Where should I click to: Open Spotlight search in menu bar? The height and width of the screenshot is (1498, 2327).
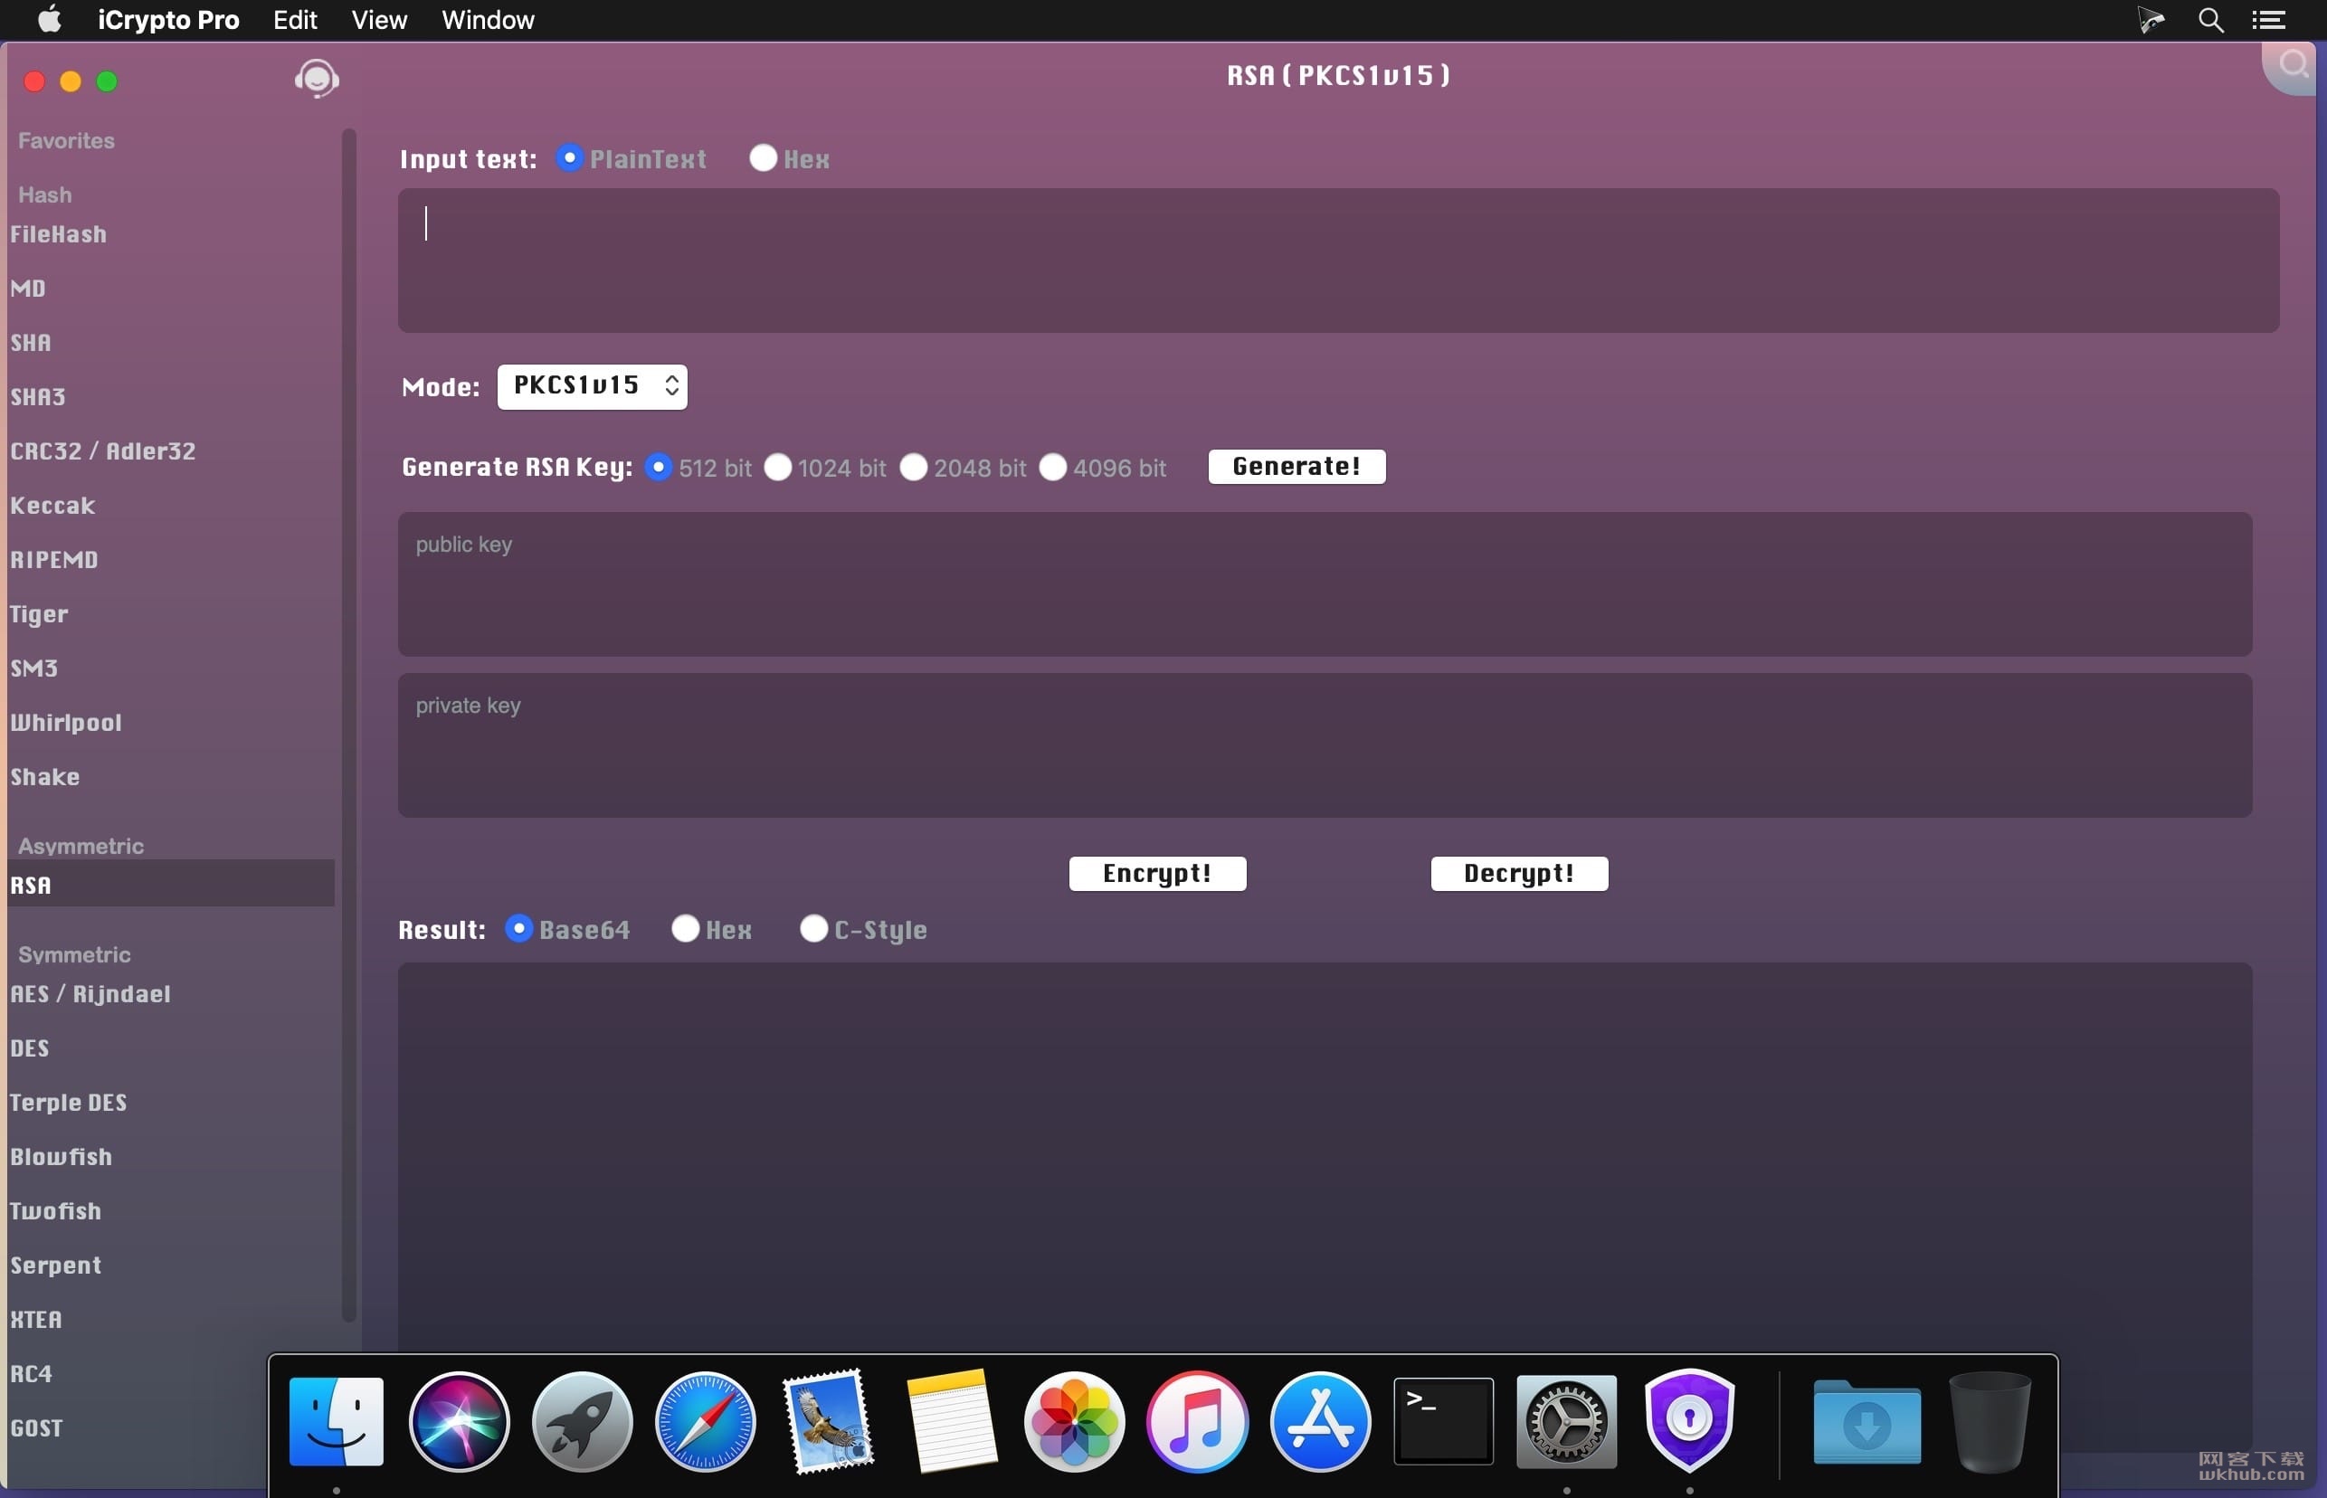[2210, 20]
